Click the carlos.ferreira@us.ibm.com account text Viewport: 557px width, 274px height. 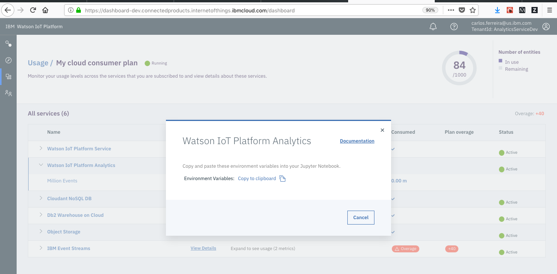pyautogui.click(x=501, y=23)
